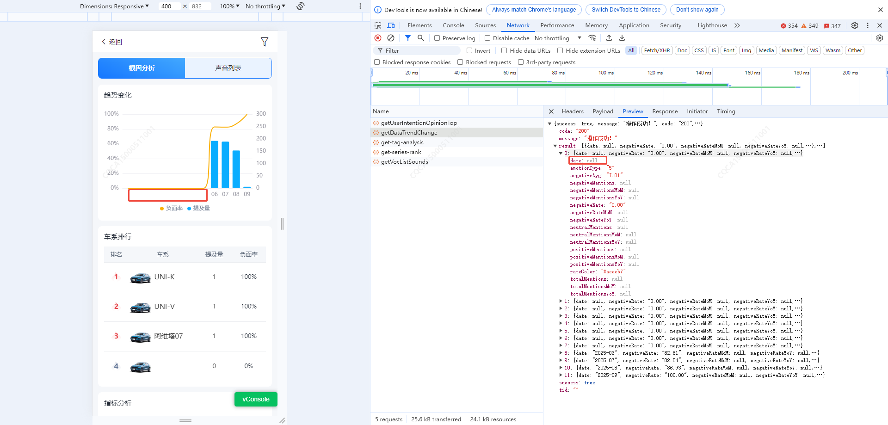The width and height of the screenshot is (888, 425).
Task: Click Switch DevTools to Chinese button
Action: click(x=626, y=10)
